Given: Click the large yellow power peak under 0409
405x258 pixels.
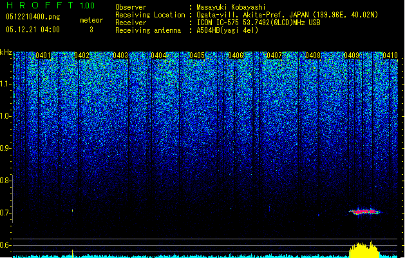Looking at the screenshot, I should 364,250.
